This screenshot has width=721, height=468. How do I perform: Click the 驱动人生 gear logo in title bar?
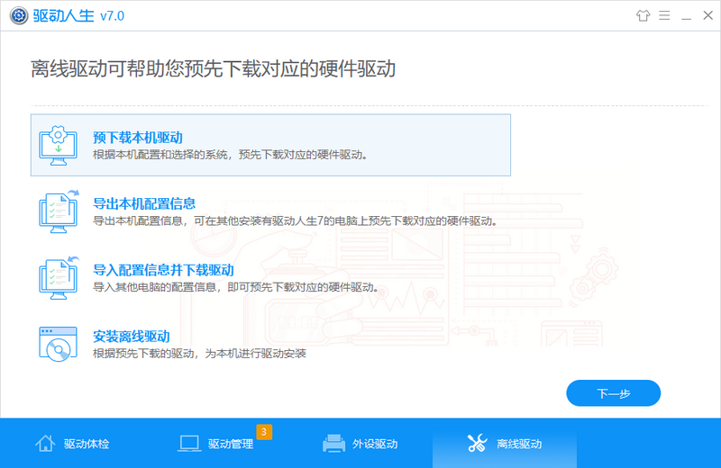16,15
